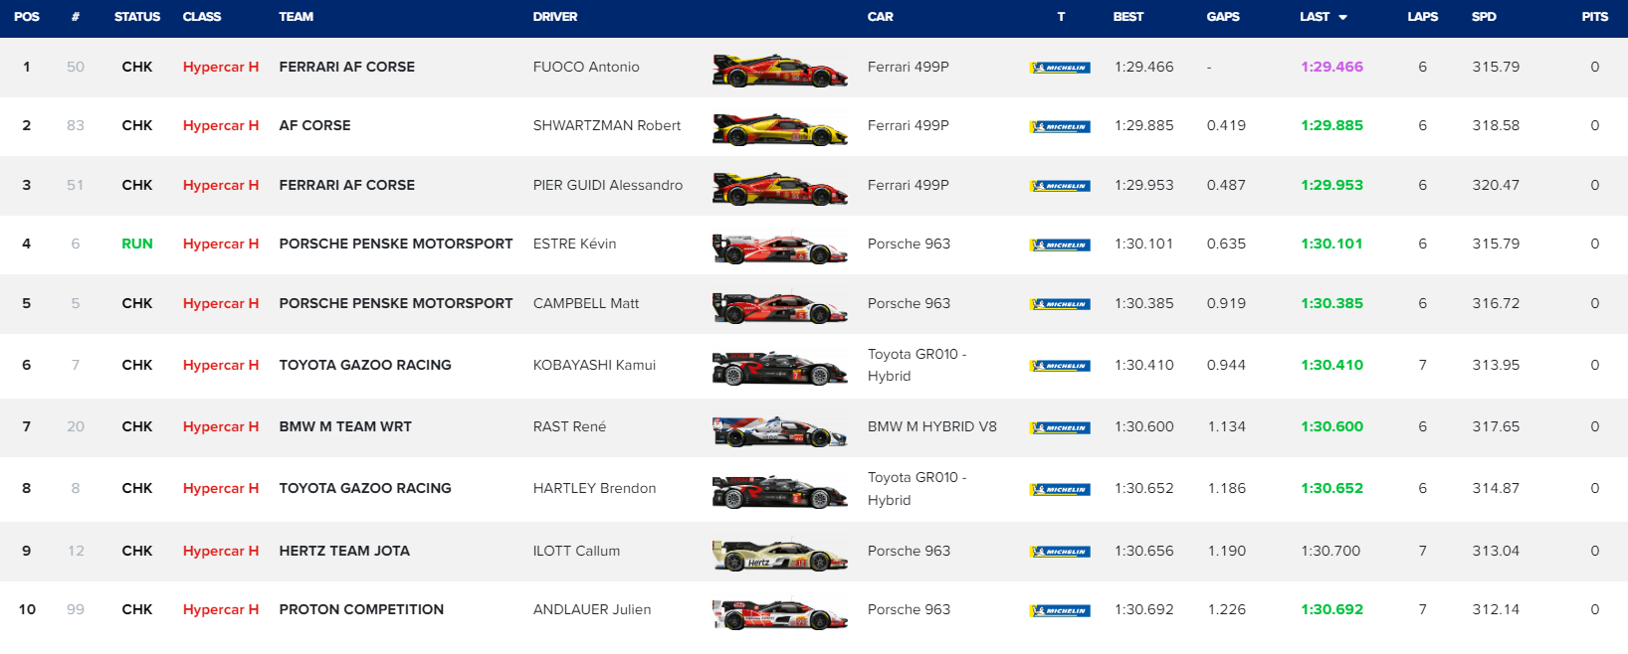This screenshot has width=1628, height=654.
Task: Select driver name PIER GUIDI Alessandro
Action: click(x=607, y=186)
